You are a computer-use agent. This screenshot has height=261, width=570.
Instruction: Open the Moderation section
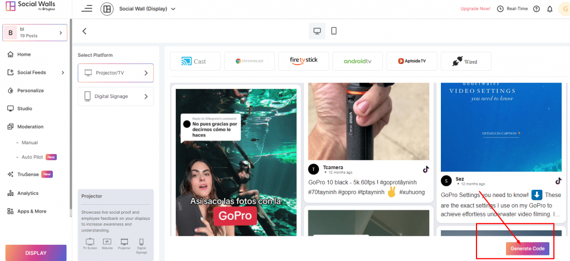click(31, 126)
